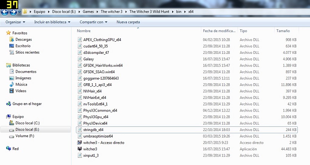
Task: Expand arrow after bin in breadcrumb
Action: (x=185, y=12)
